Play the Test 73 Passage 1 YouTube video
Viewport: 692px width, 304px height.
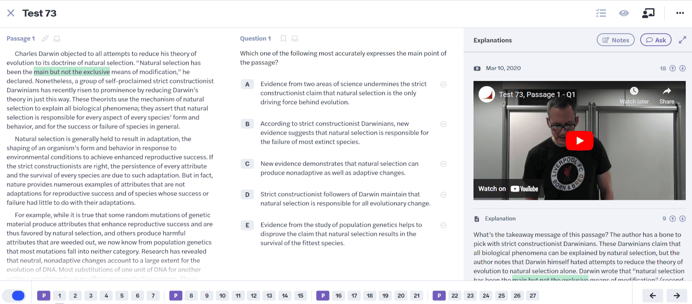tap(580, 141)
